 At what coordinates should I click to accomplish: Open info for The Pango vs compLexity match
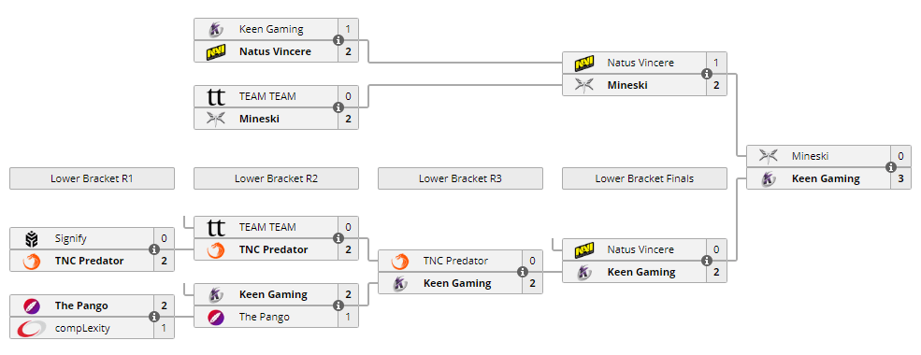[154, 317]
